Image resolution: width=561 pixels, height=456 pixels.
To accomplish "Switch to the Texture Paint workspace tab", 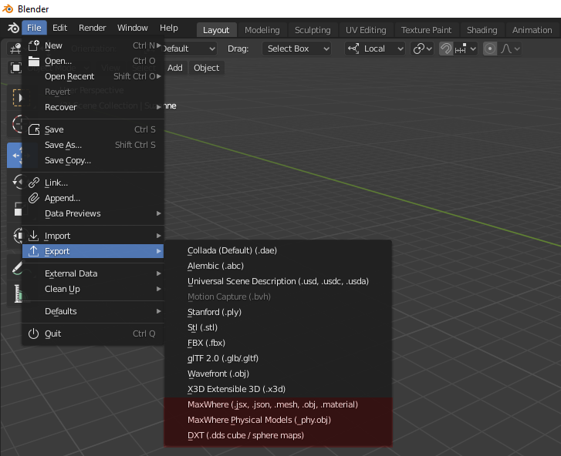I will click(x=426, y=30).
